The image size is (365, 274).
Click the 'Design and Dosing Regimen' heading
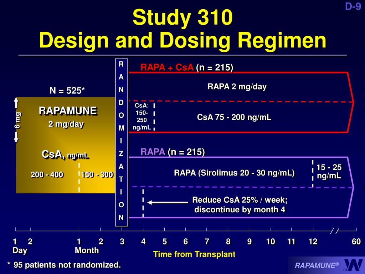point(182,40)
